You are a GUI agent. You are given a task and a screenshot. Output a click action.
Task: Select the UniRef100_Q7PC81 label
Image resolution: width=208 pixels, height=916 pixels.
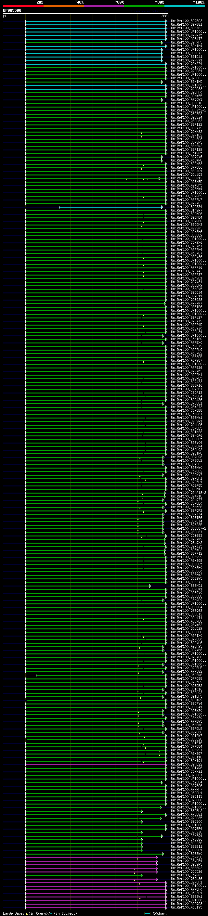tap(187, 71)
